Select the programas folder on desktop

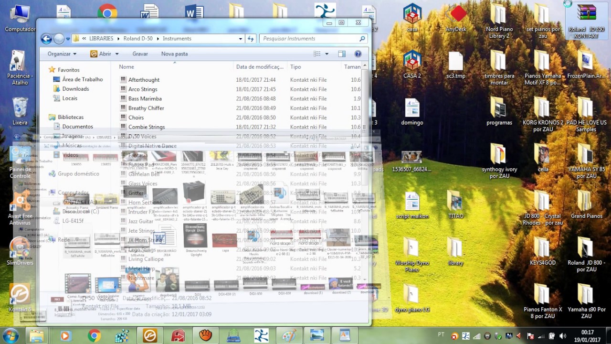tap(499, 112)
